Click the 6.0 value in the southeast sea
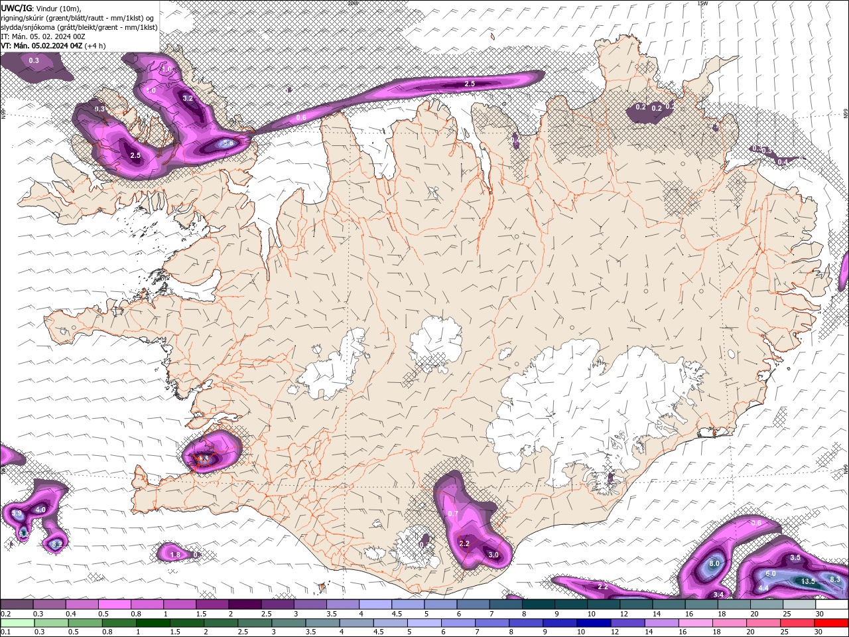The image size is (849, 637). 771,573
